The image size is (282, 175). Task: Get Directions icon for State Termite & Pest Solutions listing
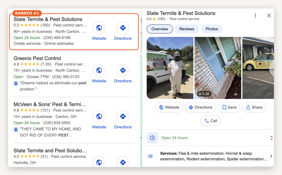pyautogui.click(x=123, y=28)
